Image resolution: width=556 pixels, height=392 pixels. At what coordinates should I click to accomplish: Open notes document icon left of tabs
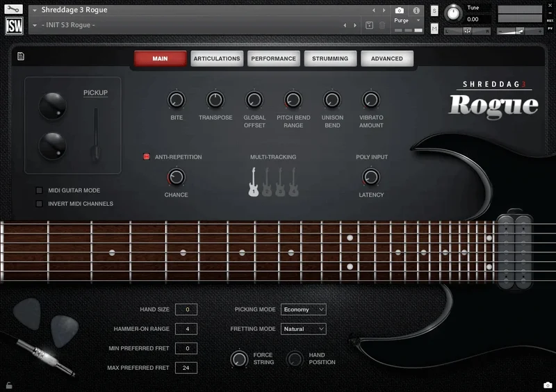tap(21, 56)
